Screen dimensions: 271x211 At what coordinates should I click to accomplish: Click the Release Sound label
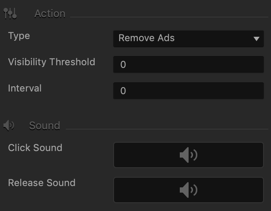click(x=42, y=183)
